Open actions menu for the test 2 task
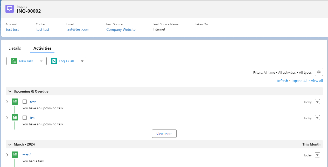 pos(317,155)
